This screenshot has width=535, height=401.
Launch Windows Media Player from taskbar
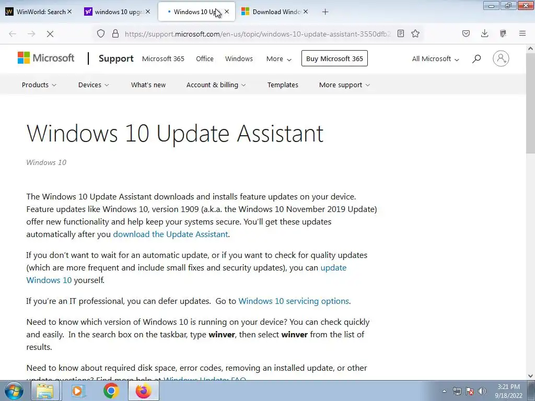click(78, 391)
